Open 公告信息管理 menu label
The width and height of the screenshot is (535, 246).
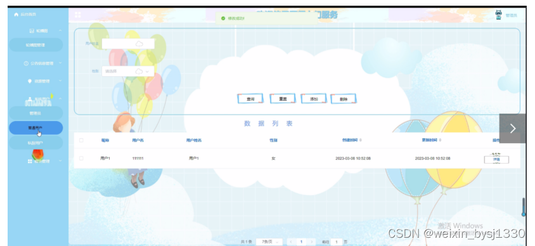(42, 63)
